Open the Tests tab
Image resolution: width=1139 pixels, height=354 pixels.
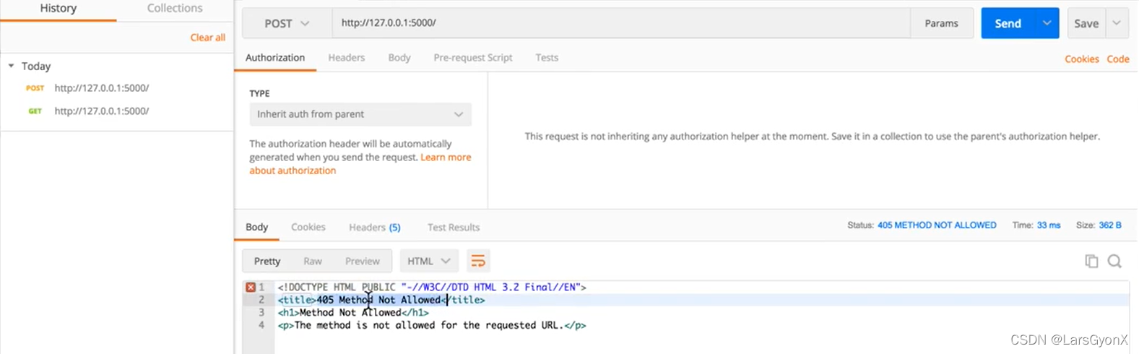tap(547, 58)
